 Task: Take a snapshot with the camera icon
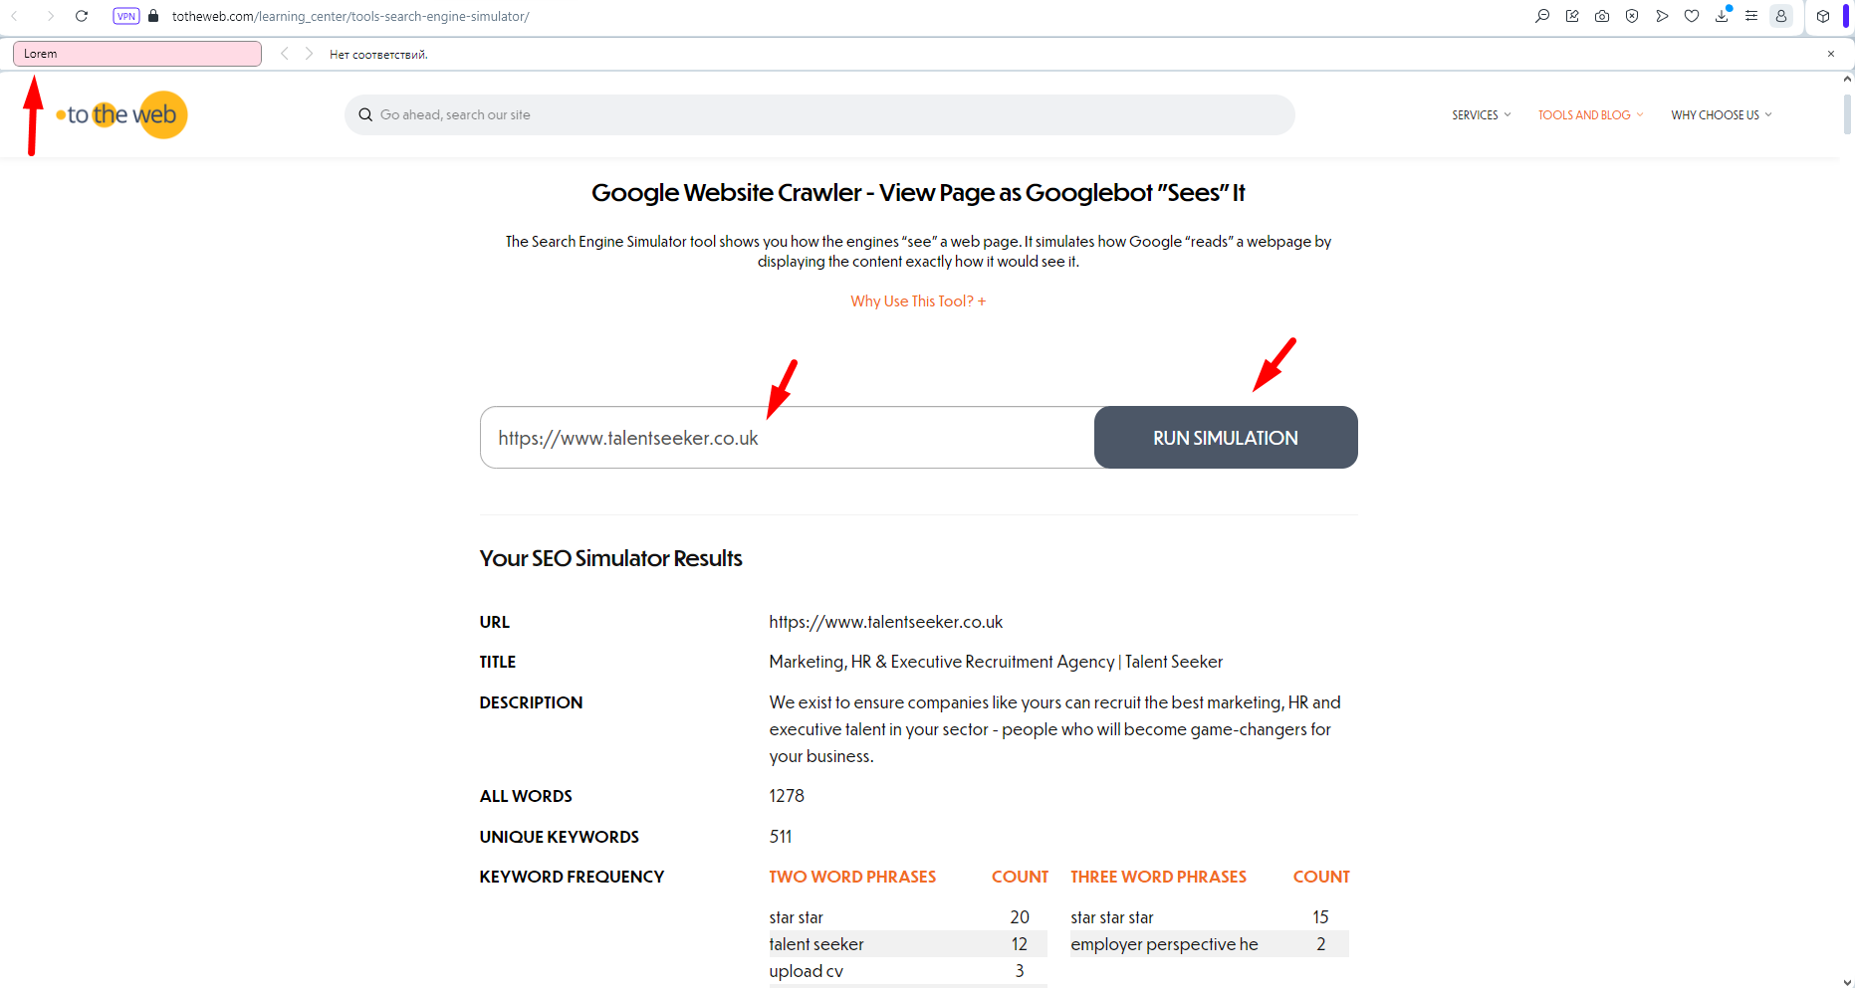click(x=1602, y=16)
